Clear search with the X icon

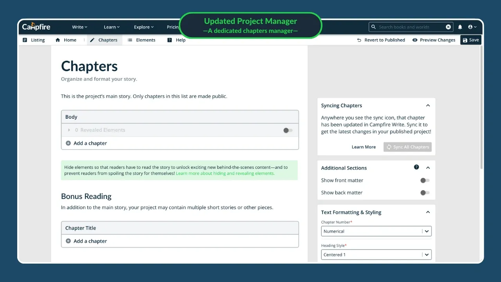coord(448,27)
